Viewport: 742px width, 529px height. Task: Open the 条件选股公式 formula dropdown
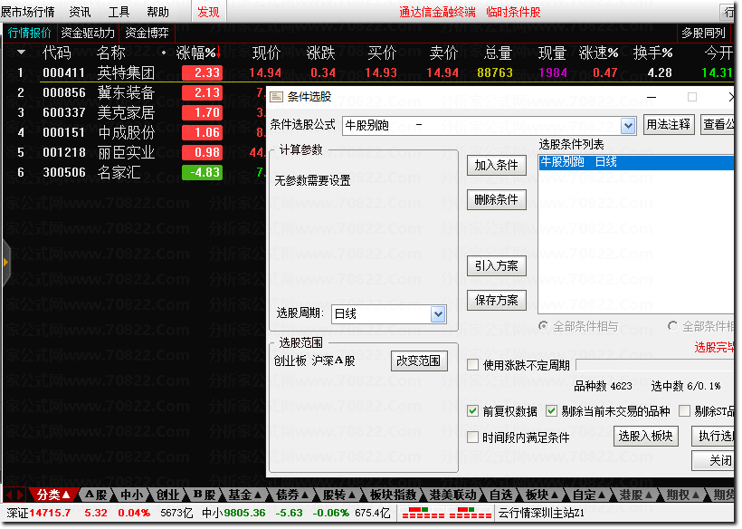tap(628, 126)
